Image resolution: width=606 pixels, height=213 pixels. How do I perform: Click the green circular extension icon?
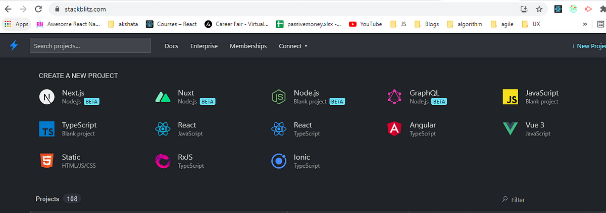point(573,9)
